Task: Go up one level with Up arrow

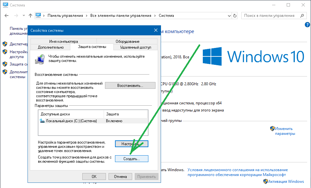Action: [x=30, y=16]
